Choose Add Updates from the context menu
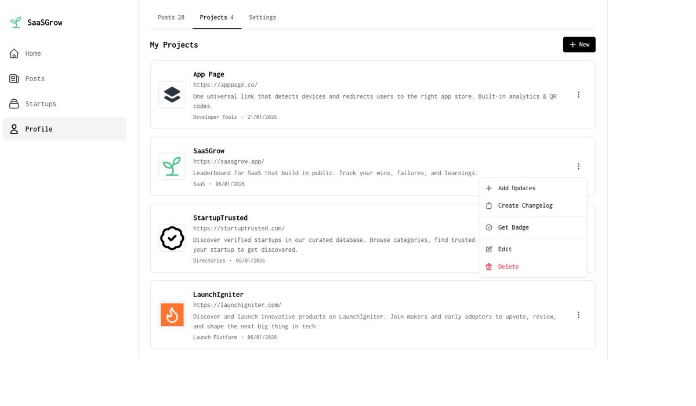696x406 pixels. pos(533,188)
